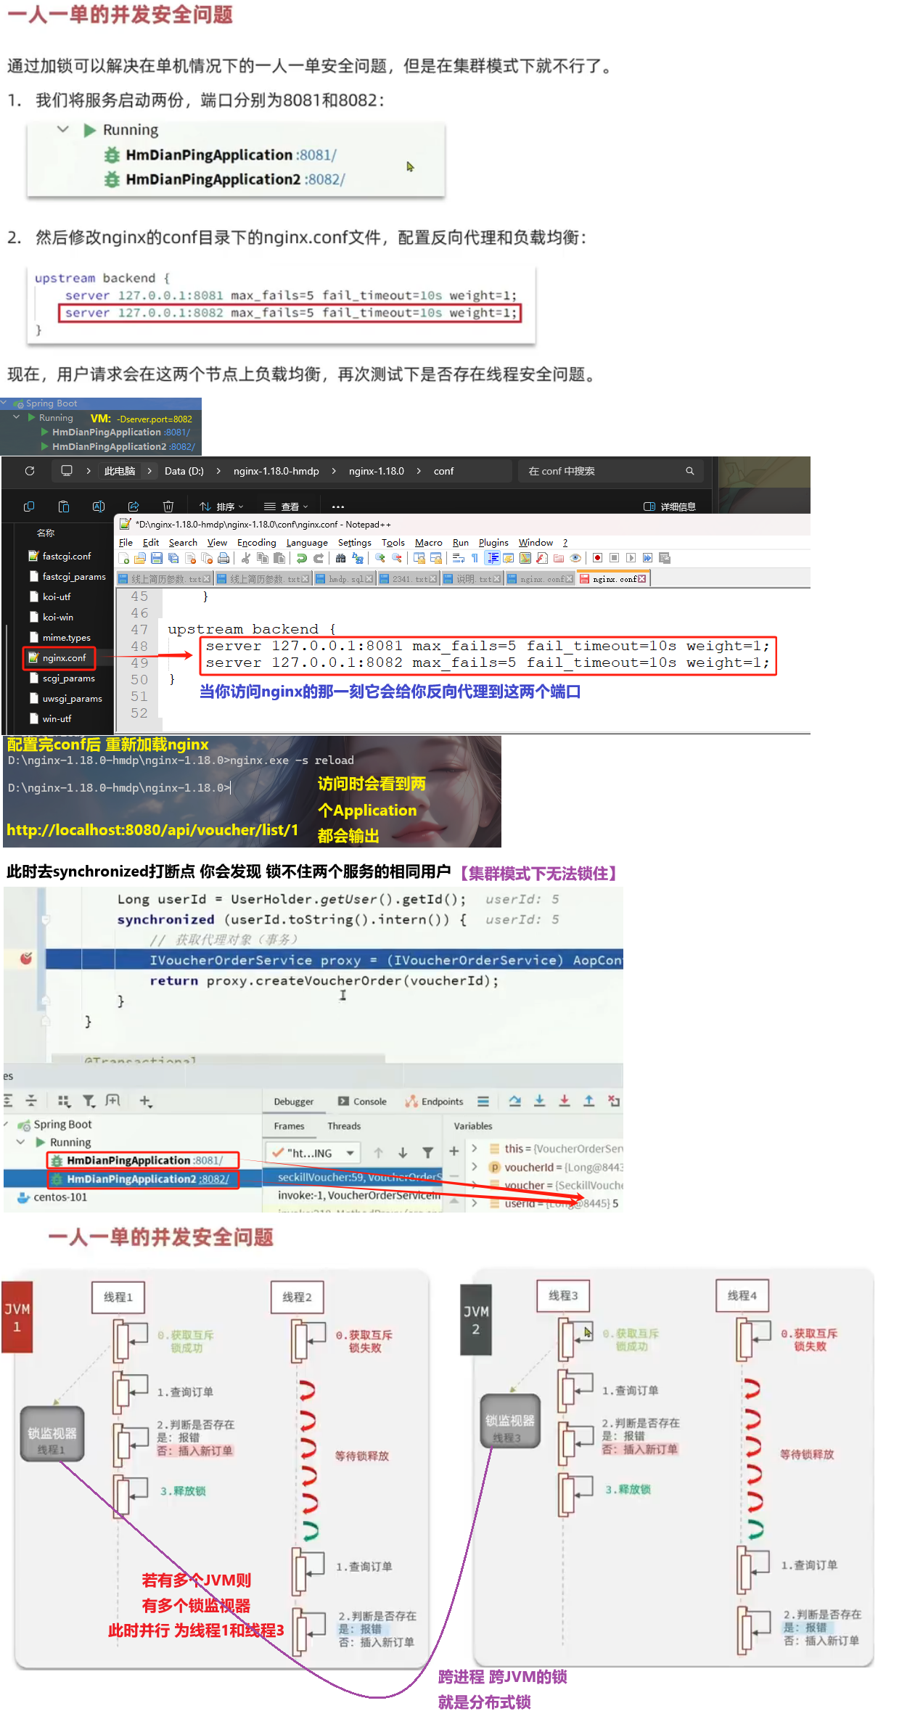Select HmDianPingApplication2 :8082/ in Services
Image resolution: width=923 pixels, height=1727 pixels.
click(x=142, y=1179)
